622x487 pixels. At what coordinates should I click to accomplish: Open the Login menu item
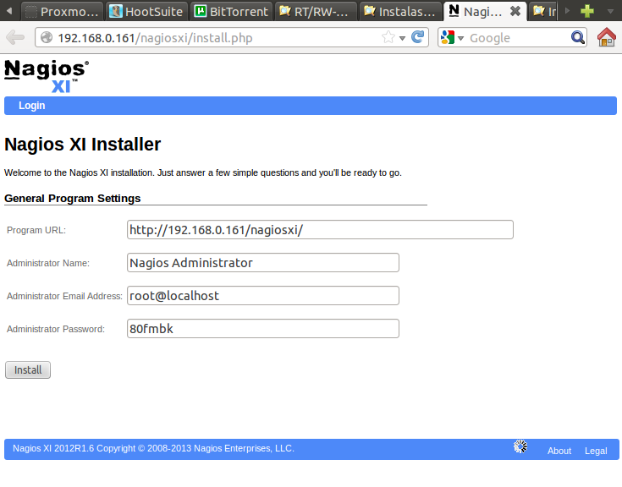[x=32, y=106]
